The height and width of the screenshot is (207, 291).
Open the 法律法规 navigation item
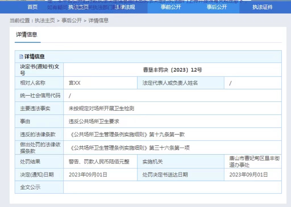click(x=124, y=7)
